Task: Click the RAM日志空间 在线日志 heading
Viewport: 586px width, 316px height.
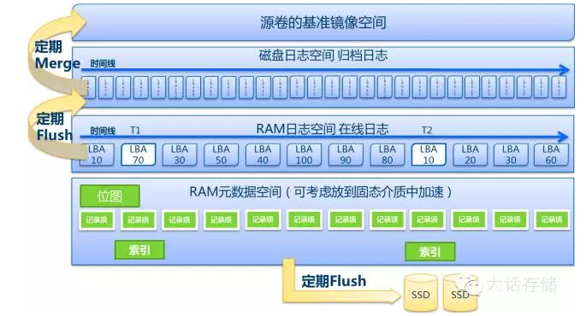Action: point(323,129)
